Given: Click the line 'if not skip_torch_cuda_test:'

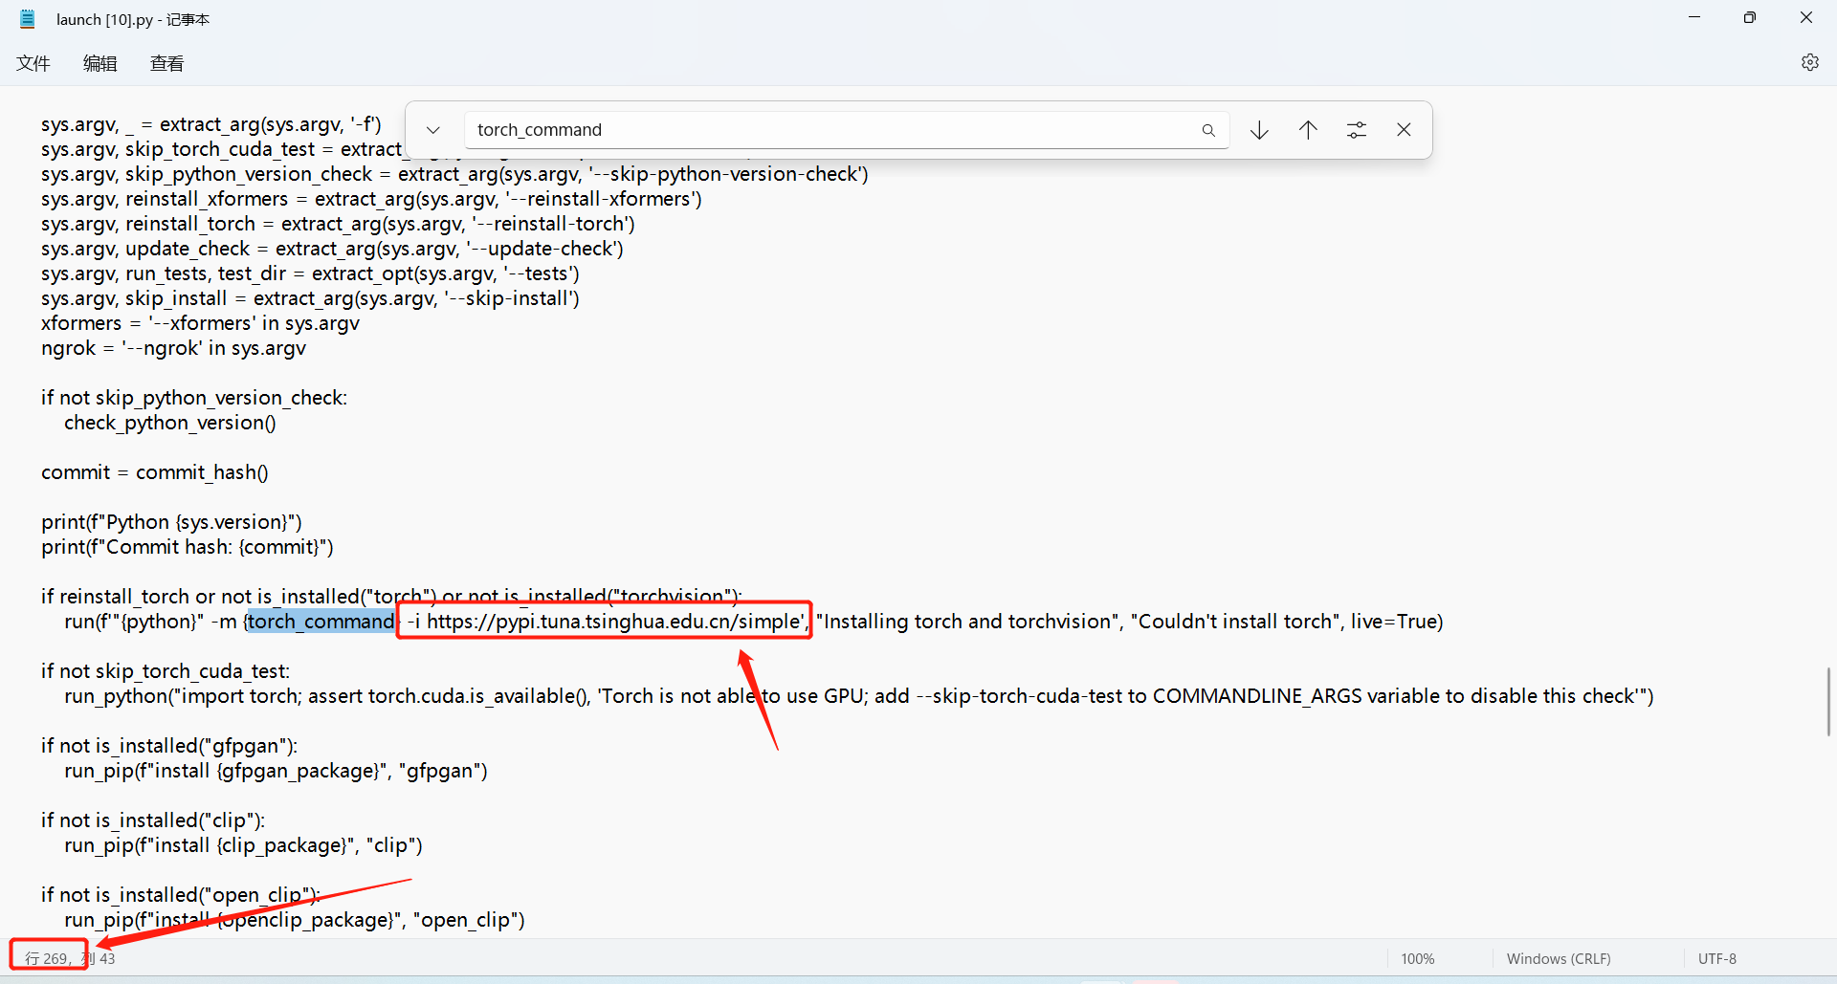Looking at the screenshot, I should [166, 671].
